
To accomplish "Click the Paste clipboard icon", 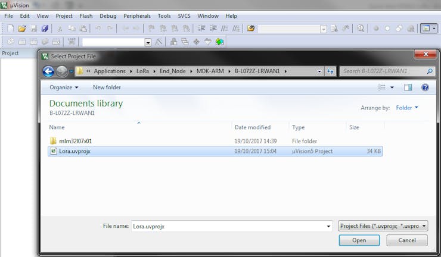I will (83, 29).
